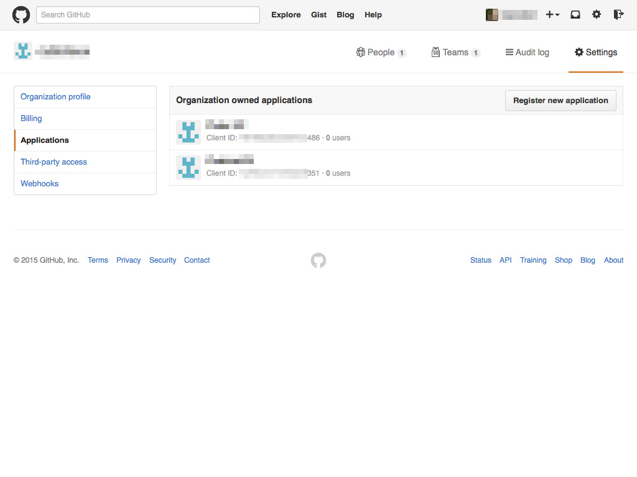Open the Gist menu item
This screenshot has height=477, width=637.
tap(318, 14)
